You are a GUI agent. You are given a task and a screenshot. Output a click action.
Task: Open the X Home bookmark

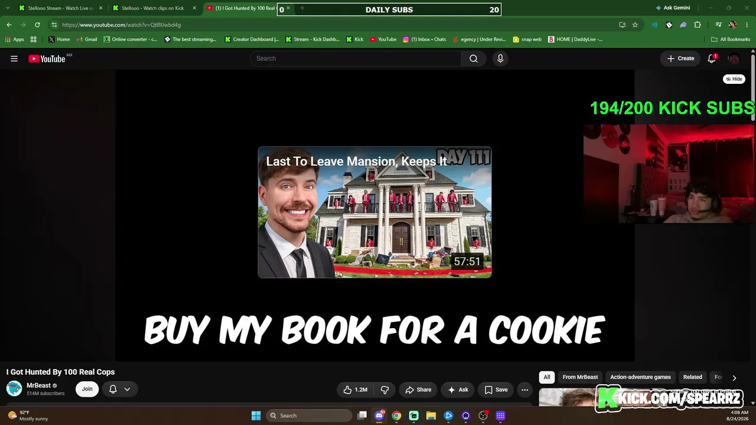59,40
